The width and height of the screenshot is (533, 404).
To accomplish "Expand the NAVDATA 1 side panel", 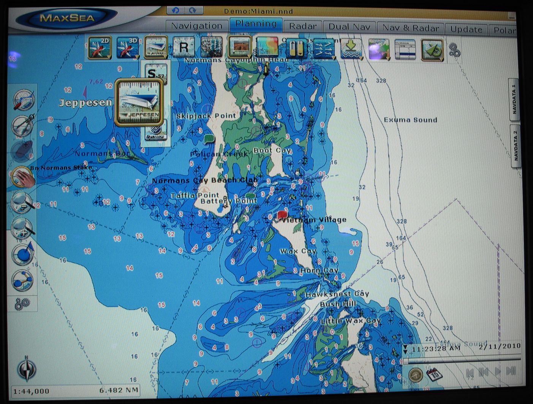I will 514,100.
